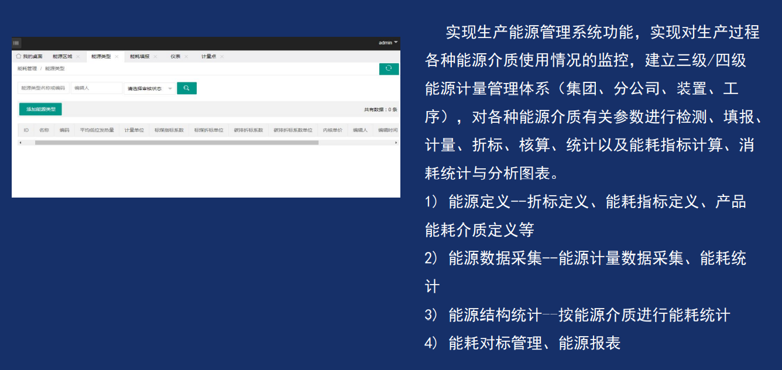This screenshot has width=782, height=370.
Task: Click the 计量单位 column header
Action: point(134,130)
